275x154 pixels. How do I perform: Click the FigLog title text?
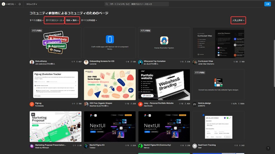pyautogui.click(x=38, y=103)
